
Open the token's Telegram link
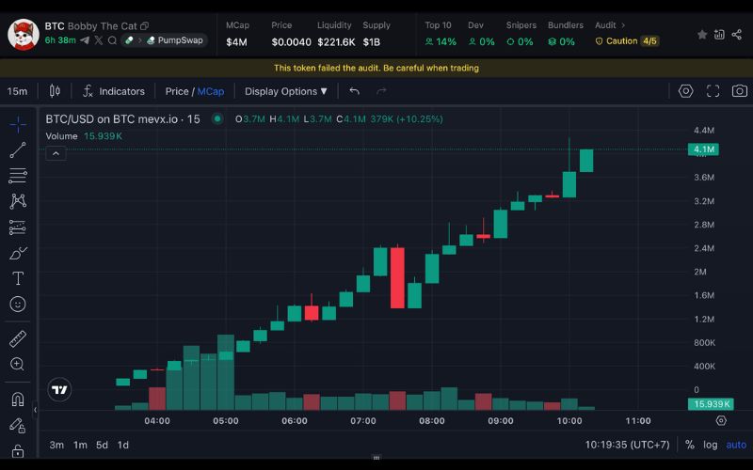(x=85, y=40)
